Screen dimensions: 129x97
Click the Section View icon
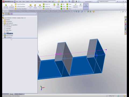click(x=76, y=12)
